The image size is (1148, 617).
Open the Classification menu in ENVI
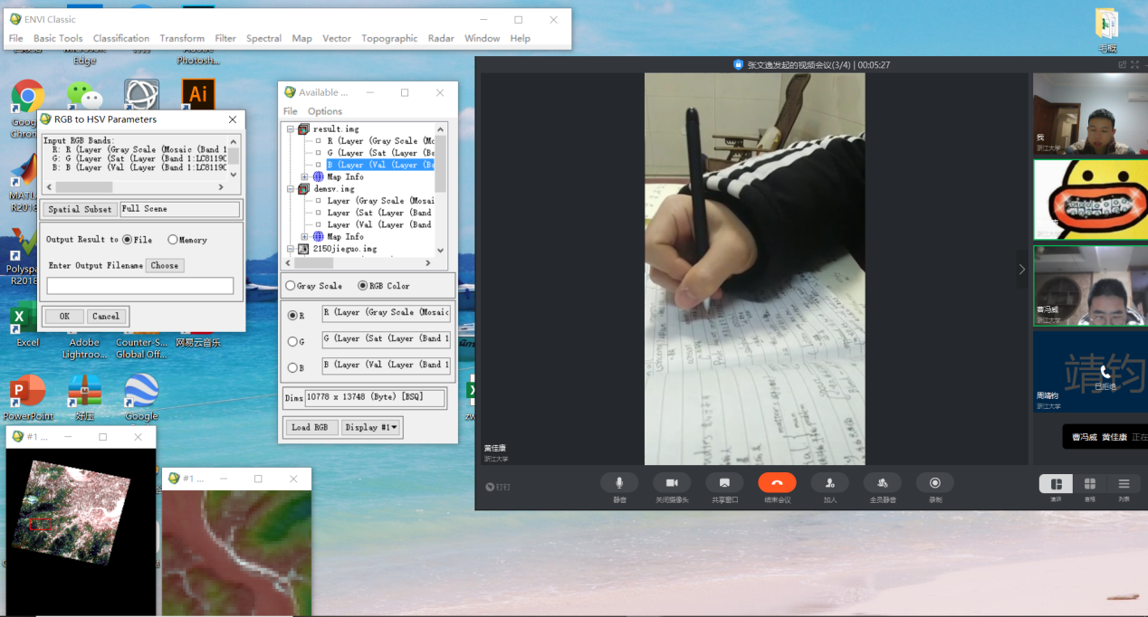120,38
